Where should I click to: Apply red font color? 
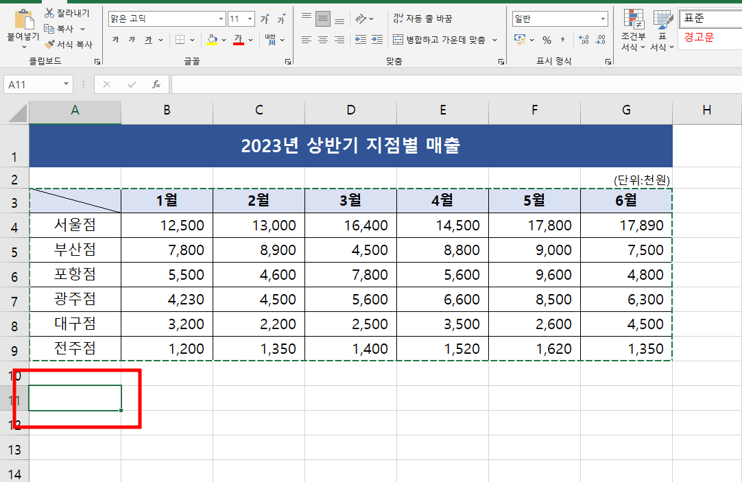[239, 40]
